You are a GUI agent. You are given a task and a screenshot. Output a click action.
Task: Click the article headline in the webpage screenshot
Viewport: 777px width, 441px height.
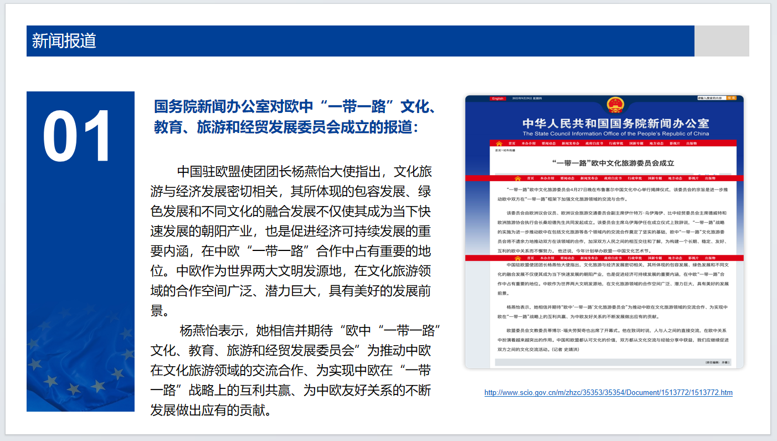pyautogui.click(x=605, y=163)
